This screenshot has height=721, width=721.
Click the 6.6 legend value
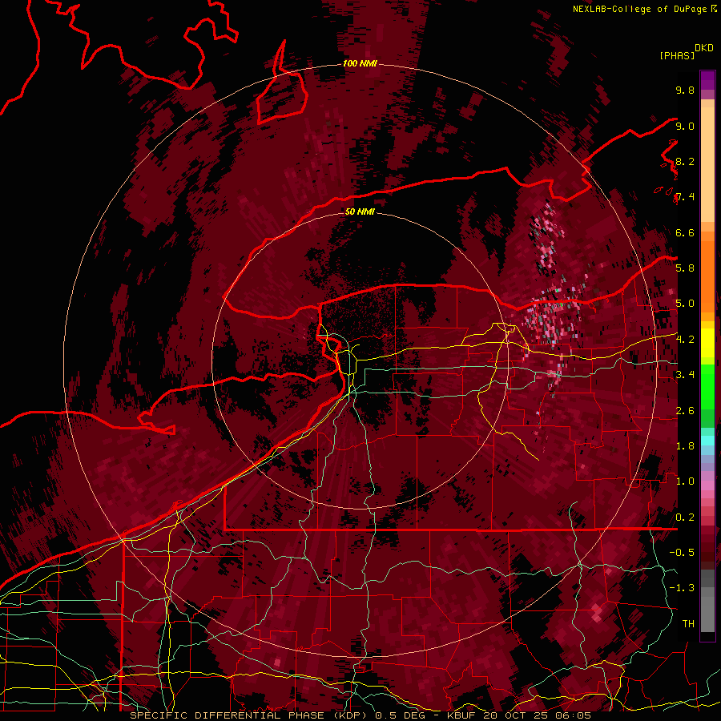pyautogui.click(x=685, y=232)
